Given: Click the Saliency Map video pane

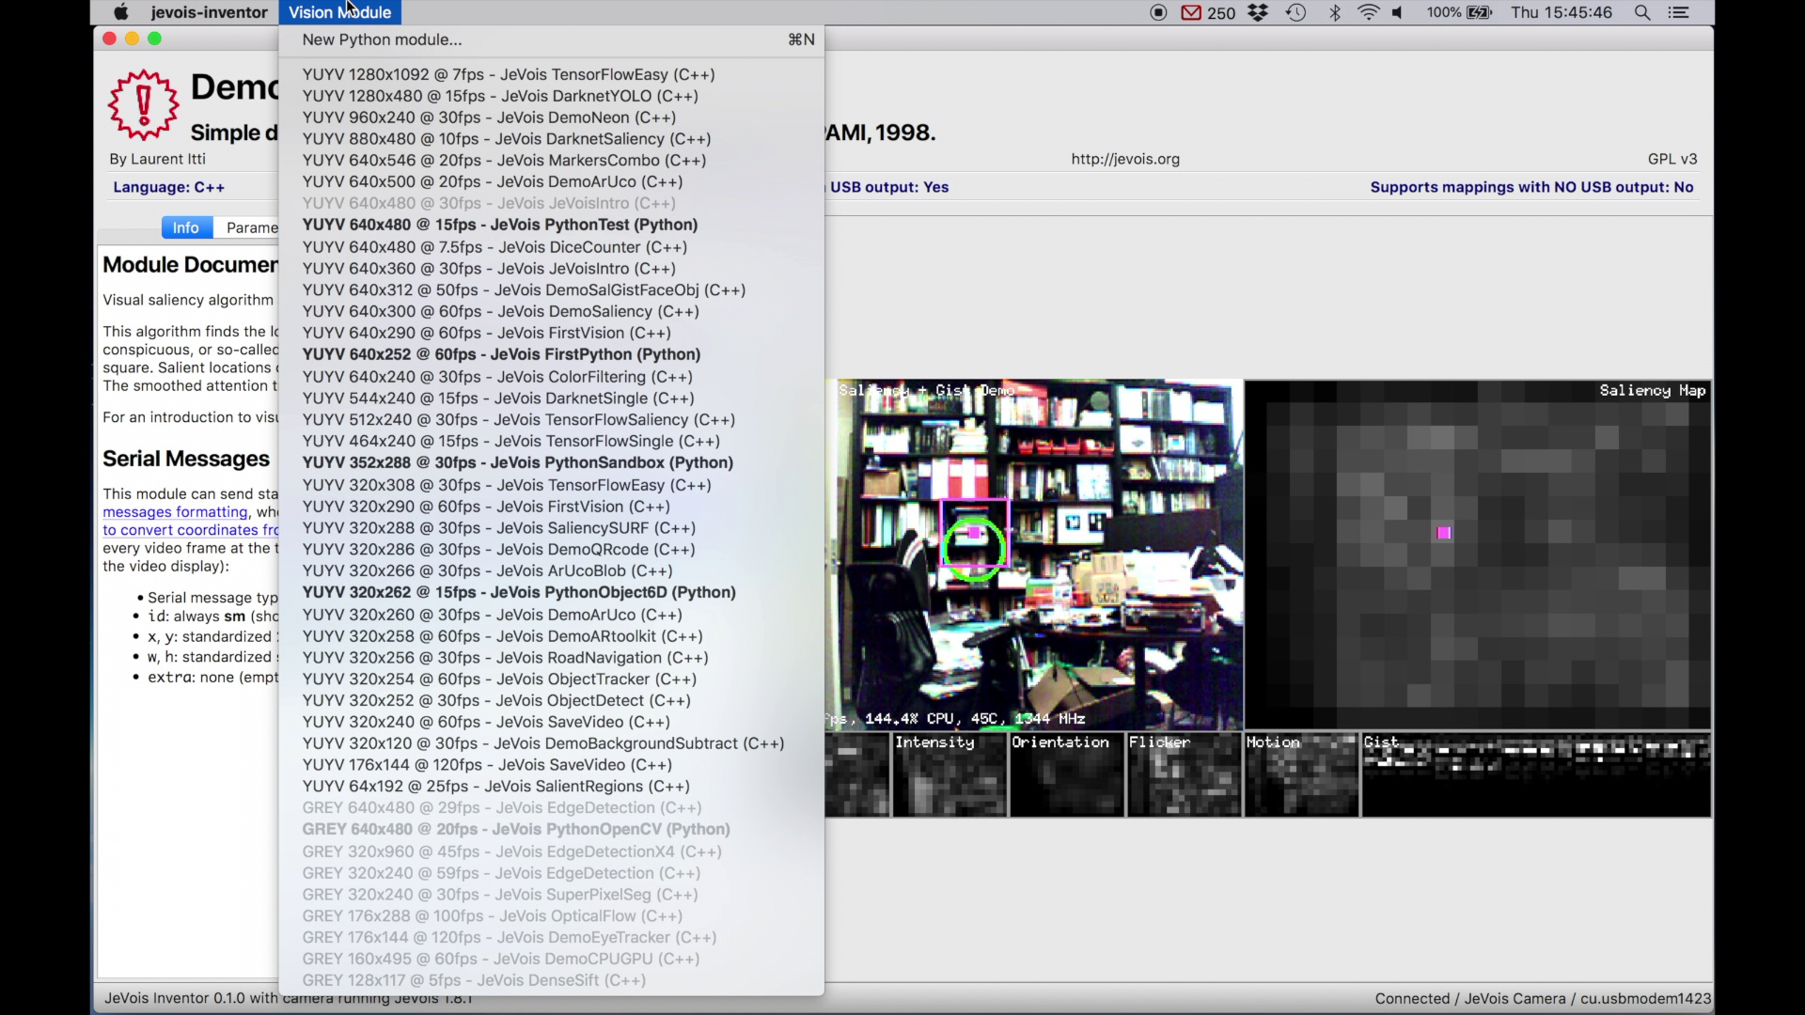Looking at the screenshot, I should click(1476, 554).
